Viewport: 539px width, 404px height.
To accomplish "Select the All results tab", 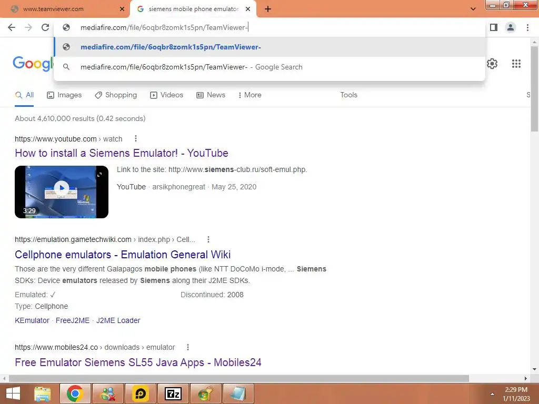I will (24, 95).
